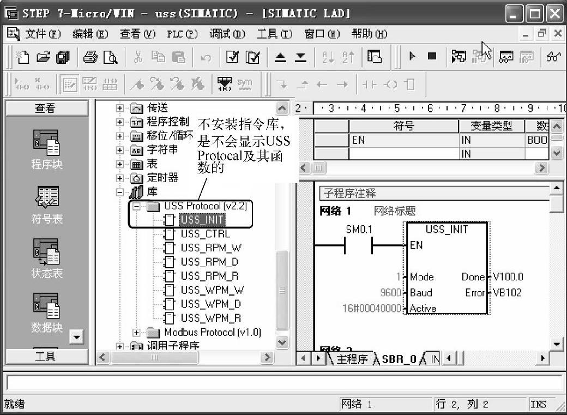
Task: Open the 窗口(W) menu
Action: point(322,34)
